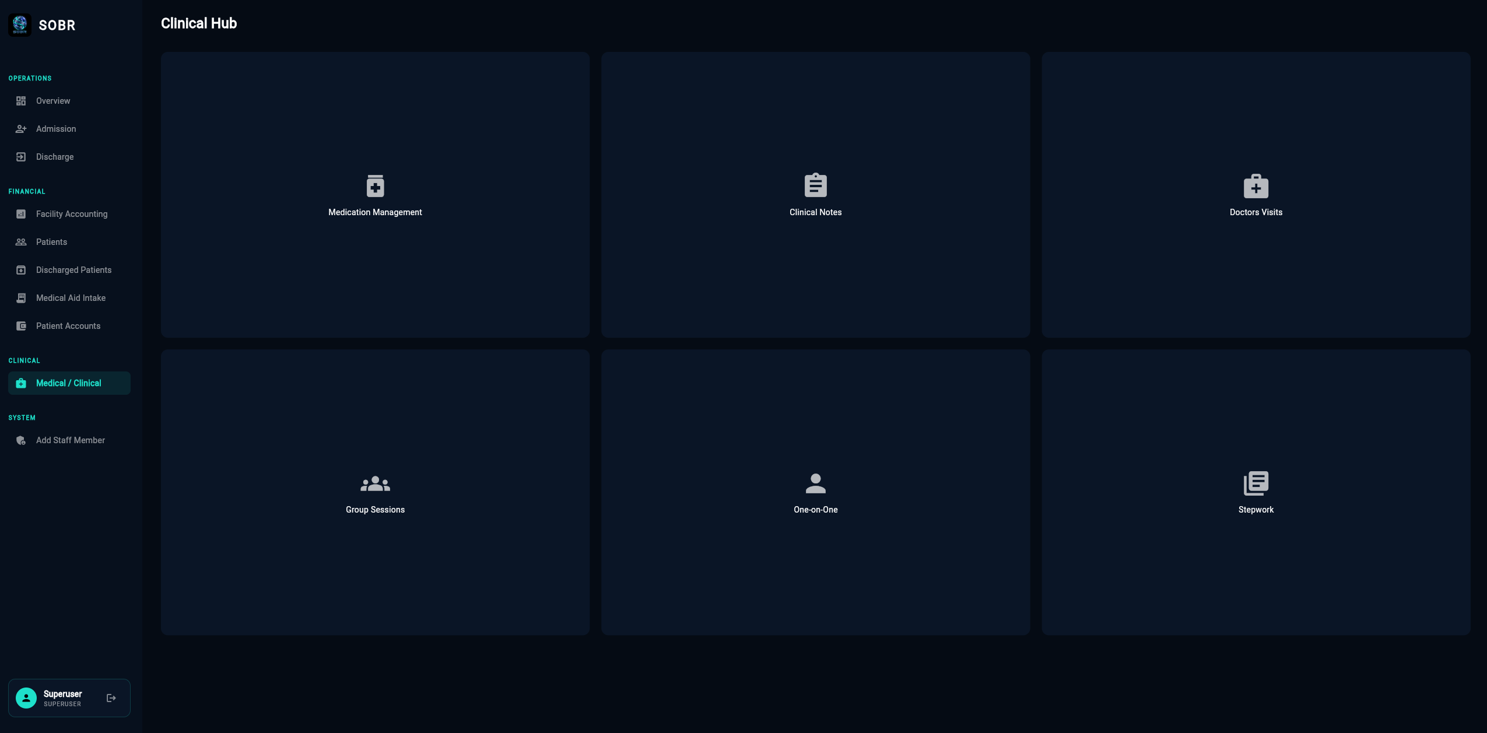Click the Discharged Patients archive icon
Image resolution: width=1487 pixels, height=733 pixels.
[x=21, y=270]
